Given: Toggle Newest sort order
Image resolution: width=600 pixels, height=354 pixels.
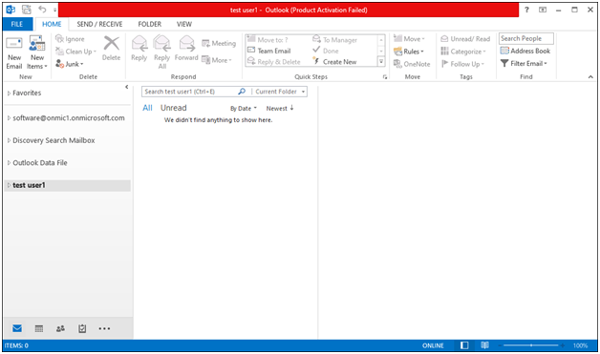Looking at the screenshot, I should pos(280,108).
